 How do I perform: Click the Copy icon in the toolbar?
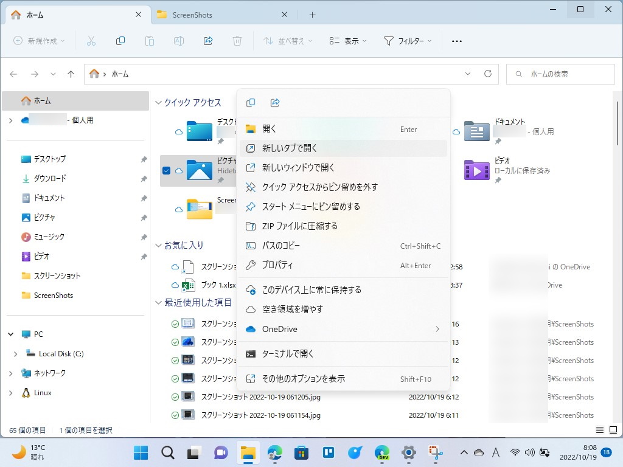pos(120,41)
